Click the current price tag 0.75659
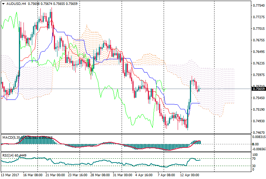Image resolution: width=266 pixels, height=179 pixels. [x=259, y=89]
